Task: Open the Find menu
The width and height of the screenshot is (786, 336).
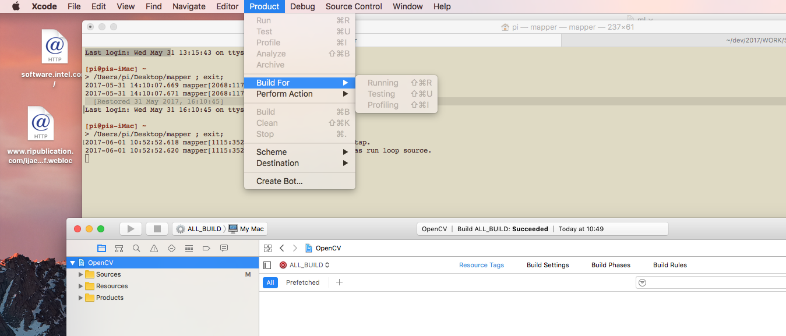Action: (154, 6)
